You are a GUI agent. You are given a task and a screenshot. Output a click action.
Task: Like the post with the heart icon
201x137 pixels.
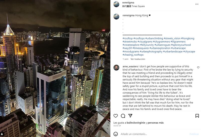point(116,116)
